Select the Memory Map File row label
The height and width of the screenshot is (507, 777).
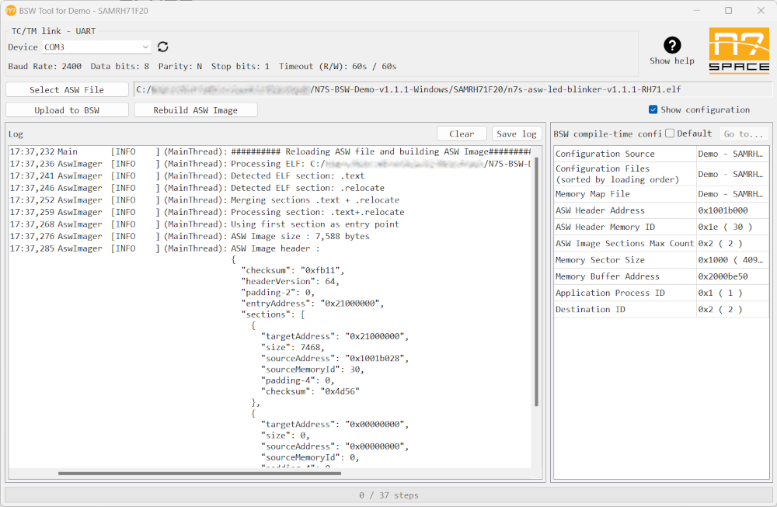point(593,194)
